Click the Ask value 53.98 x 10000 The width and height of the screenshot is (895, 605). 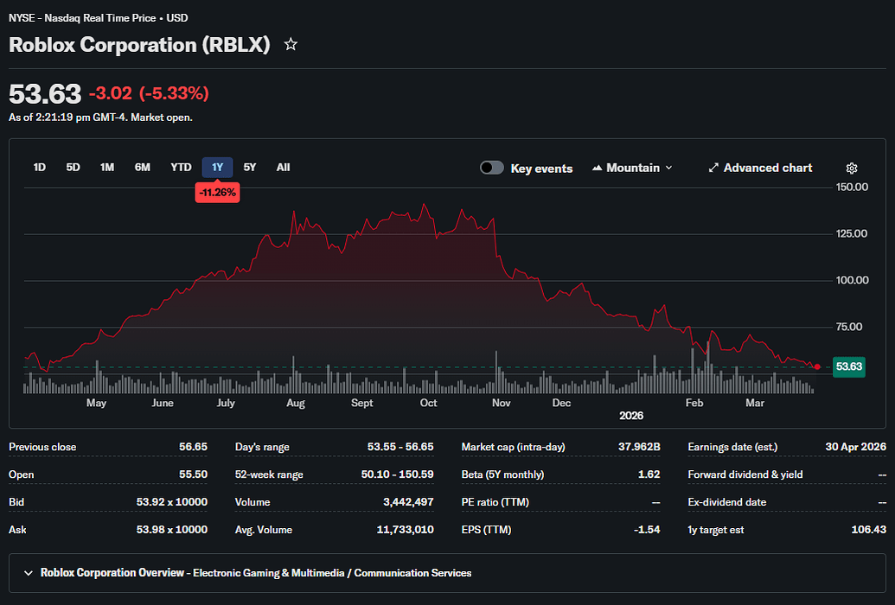point(172,529)
